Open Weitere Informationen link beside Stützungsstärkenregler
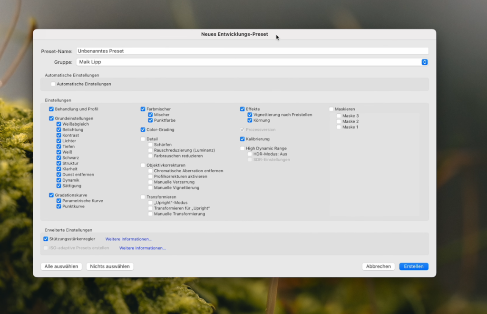This screenshot has width=487, height=314. pyautogui.click(x=129, y=239)
